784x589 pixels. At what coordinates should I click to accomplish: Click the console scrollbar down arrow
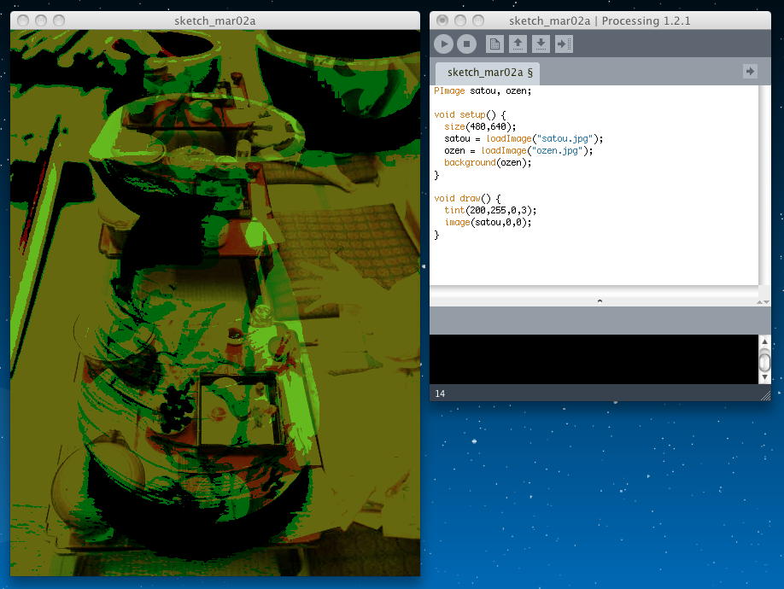coord(764,377)
